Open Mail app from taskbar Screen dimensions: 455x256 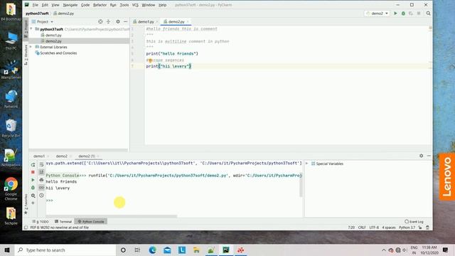[x=167, y=250]
